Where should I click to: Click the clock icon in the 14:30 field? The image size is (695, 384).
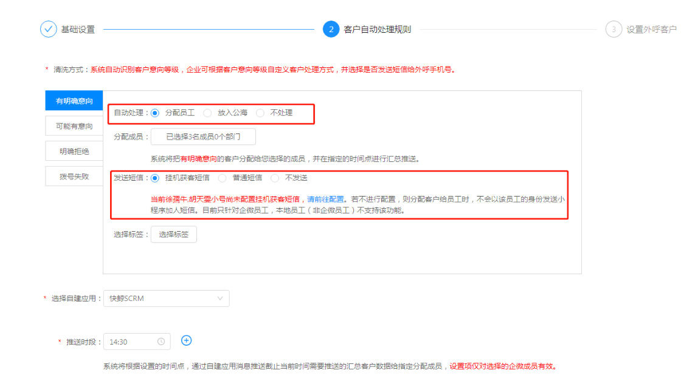[x=161, y=342]
